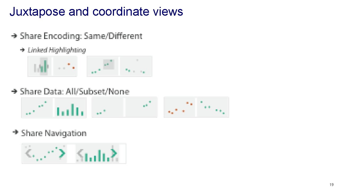Click the arrow icon before Linked Highlighting
Viewport: 340px width, 191px height.
click(23, 50)
